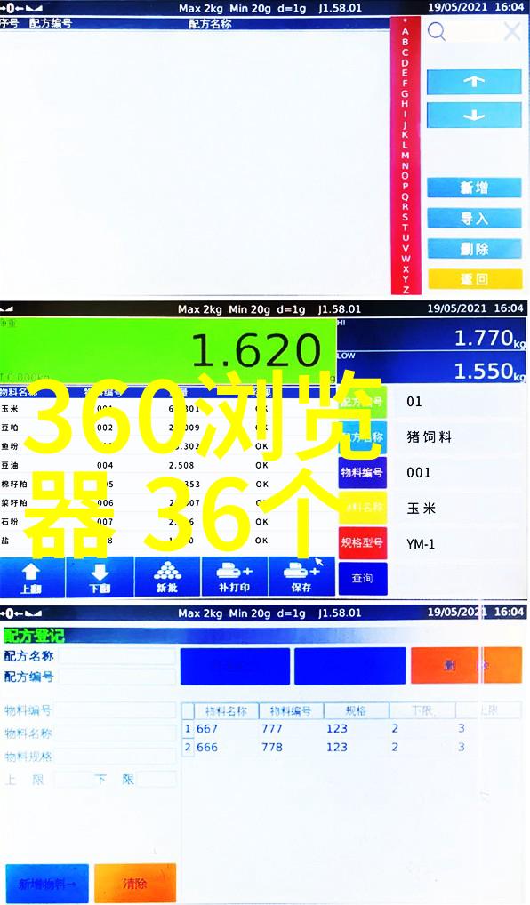This screenshot has height=905, width=530.
Task: Focus the search box beside the magnifier
Action: tap(474, 32)
